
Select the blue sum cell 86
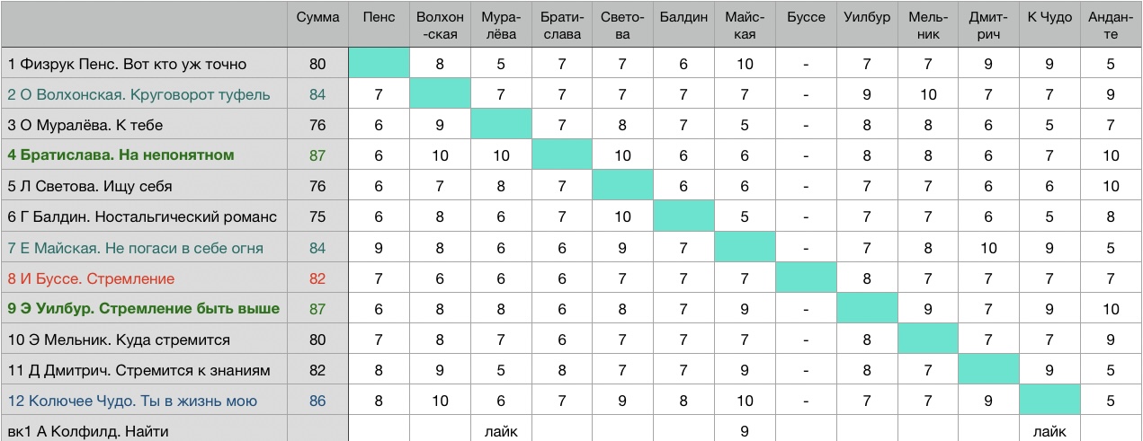317,401
